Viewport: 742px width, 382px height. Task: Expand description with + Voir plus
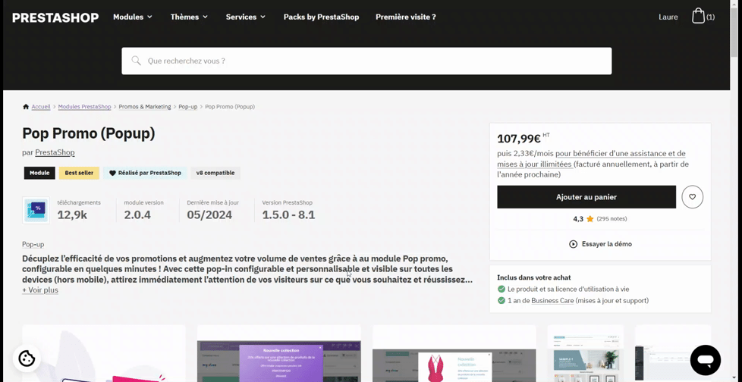(40, 290)
